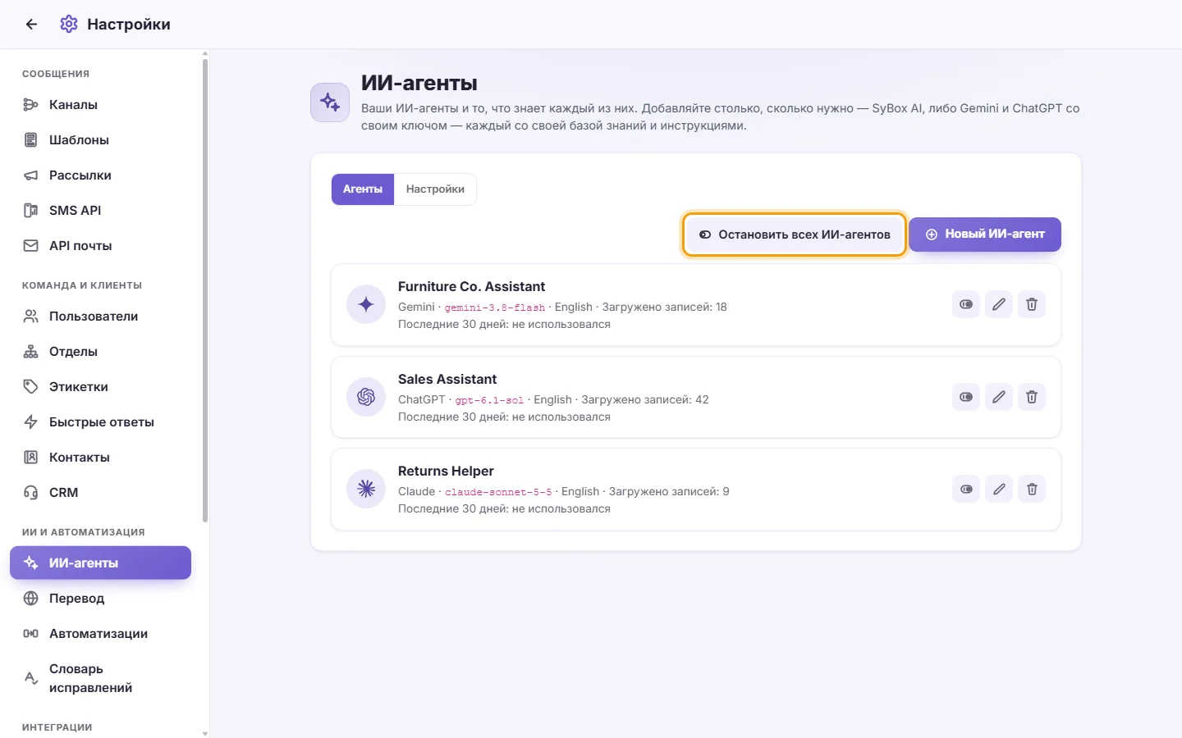
Task: Click the sidebar scroll-down arrow
Action: click(x=205, y=733)
